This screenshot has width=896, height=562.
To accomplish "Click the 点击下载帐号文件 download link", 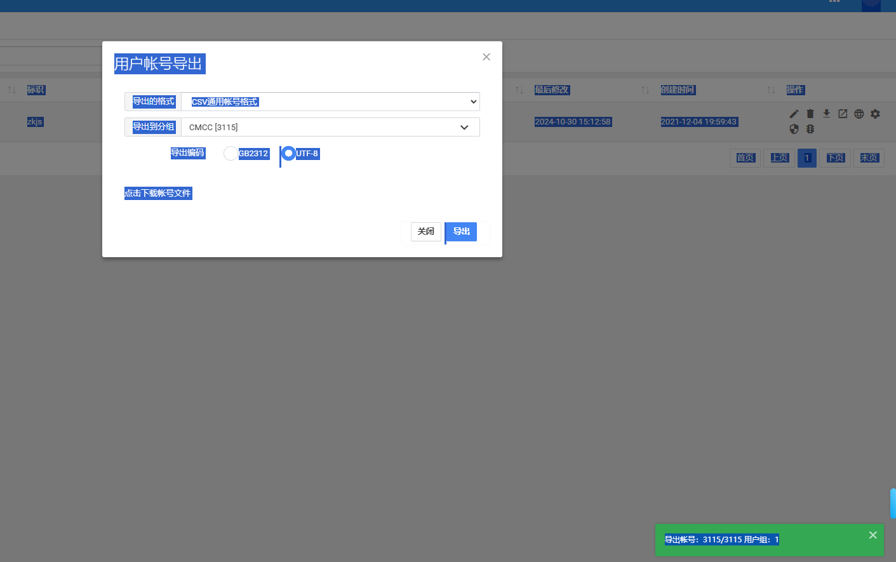I will (x=158, y=193).
